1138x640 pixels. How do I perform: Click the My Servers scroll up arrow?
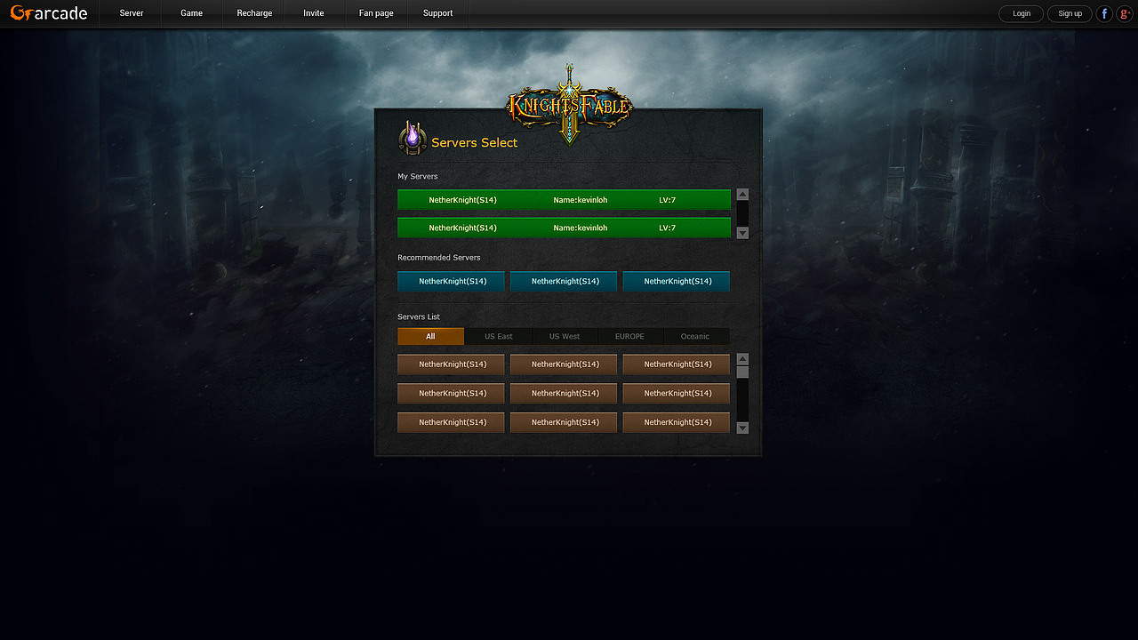pos(743,194)
